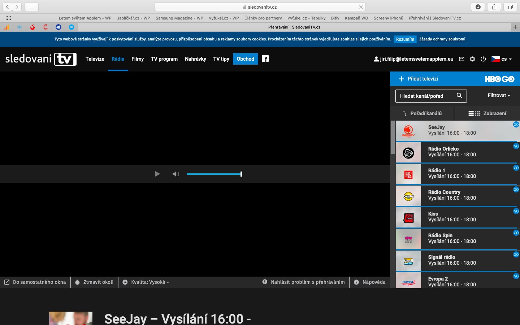Open settings gear icon in header
This screenshot has height=325, width=520.
pyautogui.click(x=472, y=59)
